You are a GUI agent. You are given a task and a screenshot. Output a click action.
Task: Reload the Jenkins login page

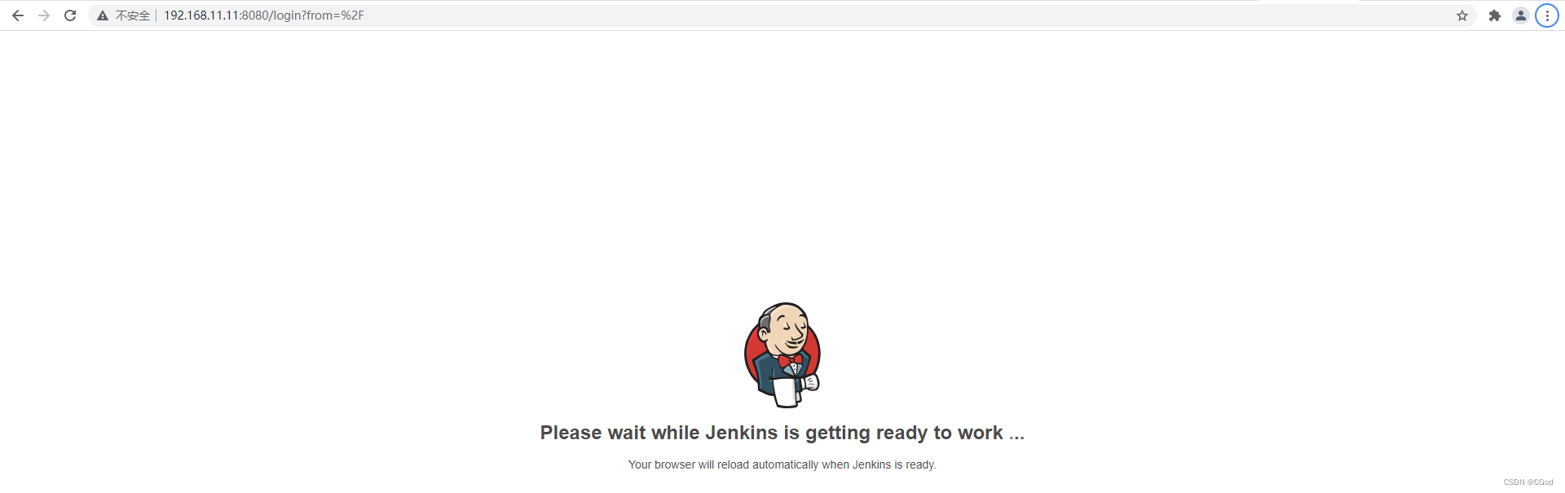tap(70, 15)
